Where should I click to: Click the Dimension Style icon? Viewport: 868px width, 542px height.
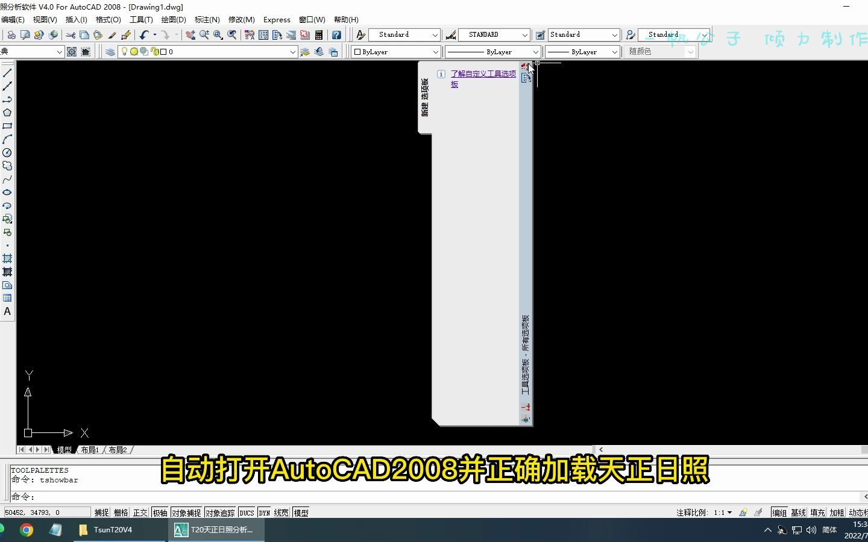[x=450, y=35]
